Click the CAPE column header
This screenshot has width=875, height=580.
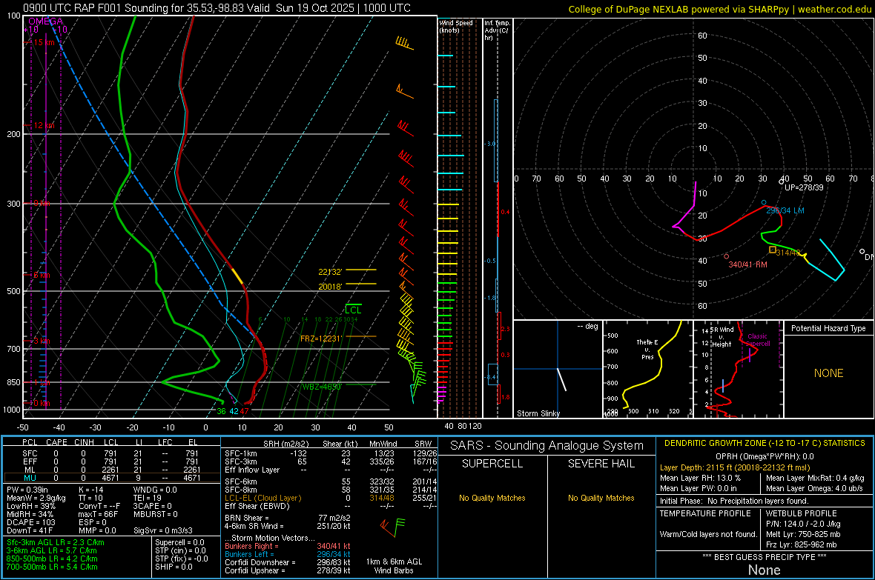coord(56,442)
